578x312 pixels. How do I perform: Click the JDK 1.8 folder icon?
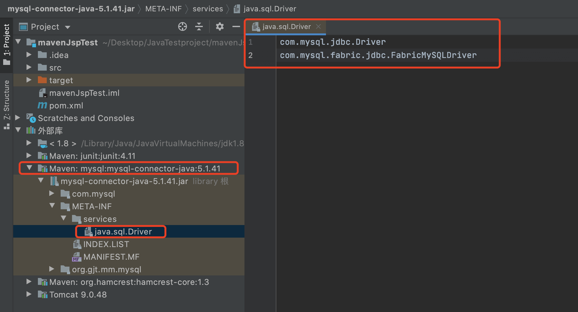tap(42, 143)
